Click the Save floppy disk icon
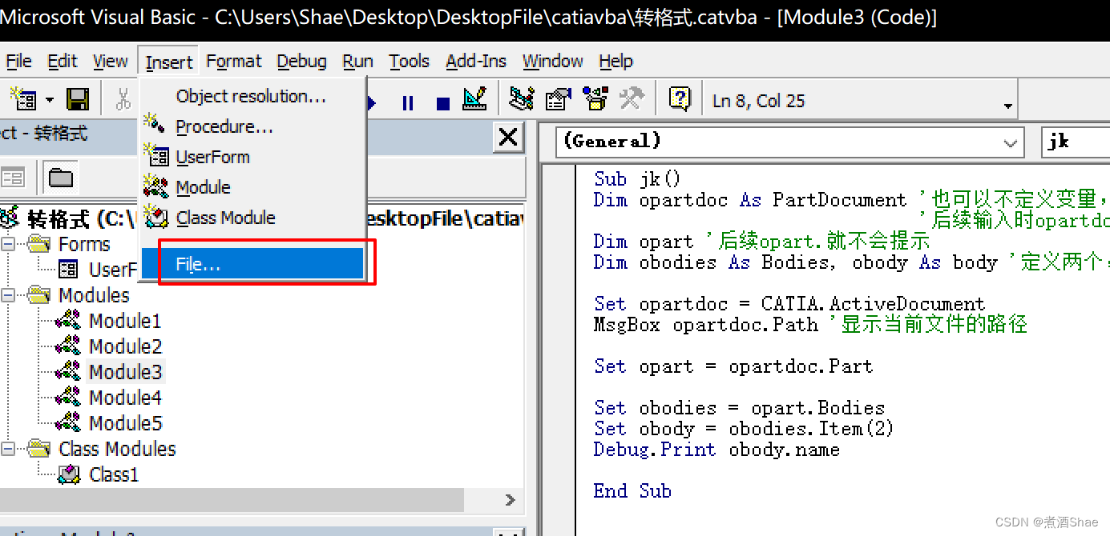Viewport: 1110px width, 536px height. coord(78,100)
